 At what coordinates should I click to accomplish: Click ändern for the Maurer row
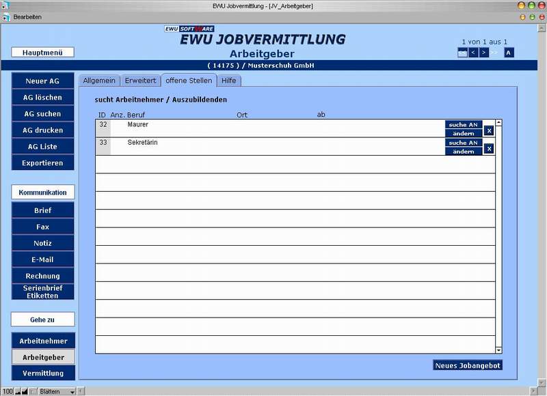tap(464, 133)
